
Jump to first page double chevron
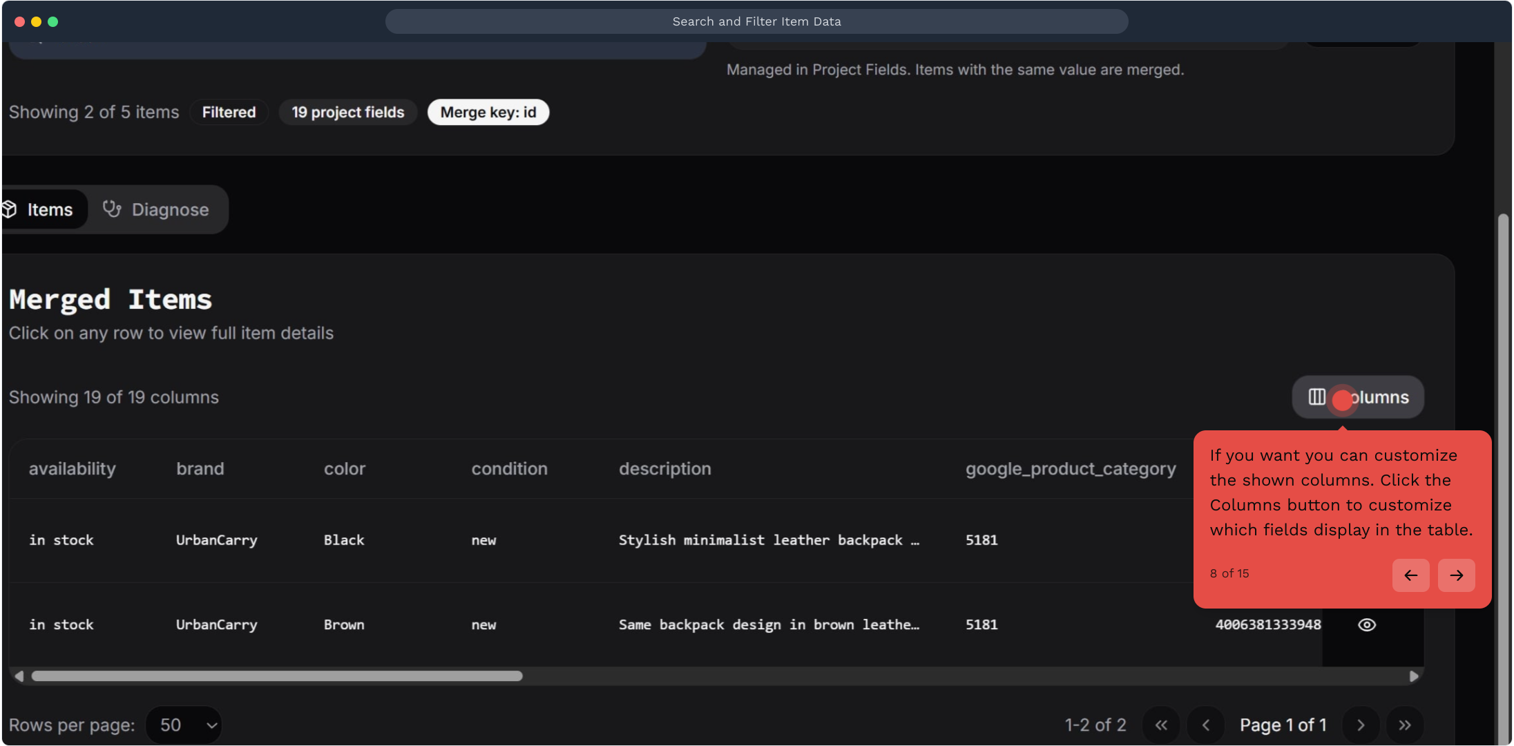[x=1162, y=725]
